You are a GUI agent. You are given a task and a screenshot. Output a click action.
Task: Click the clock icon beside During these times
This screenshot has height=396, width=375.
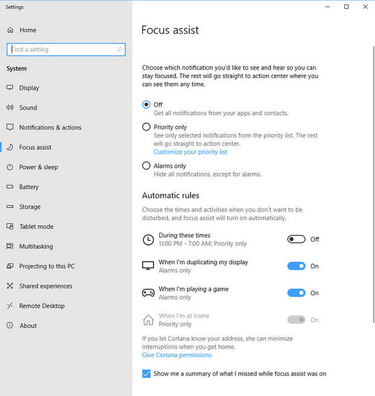(148, 239)
